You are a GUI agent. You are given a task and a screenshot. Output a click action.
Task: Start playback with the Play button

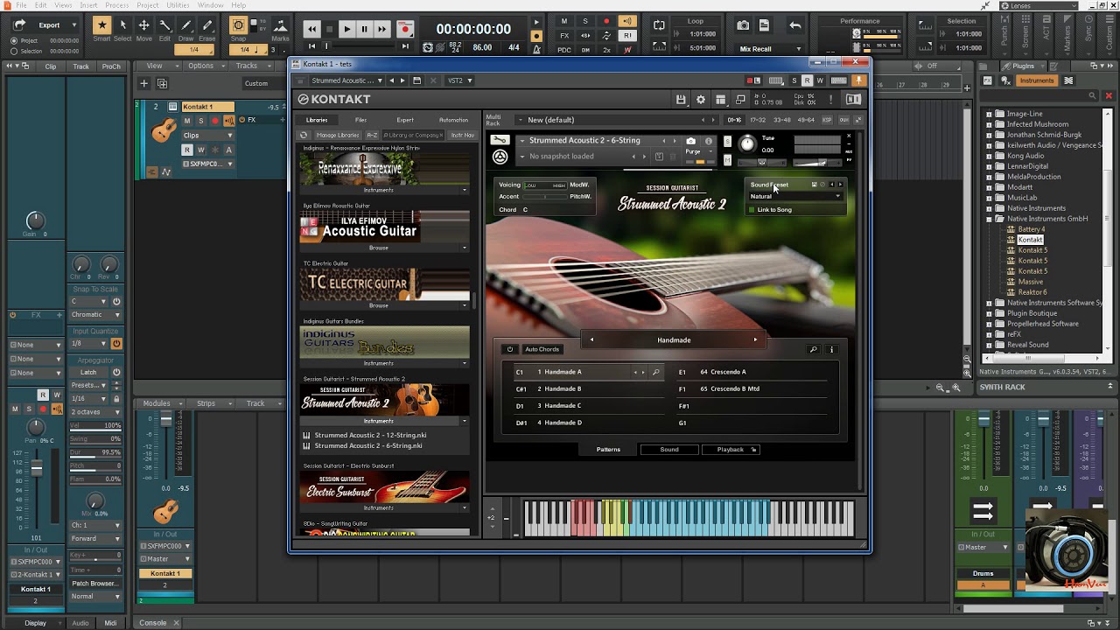346,29
